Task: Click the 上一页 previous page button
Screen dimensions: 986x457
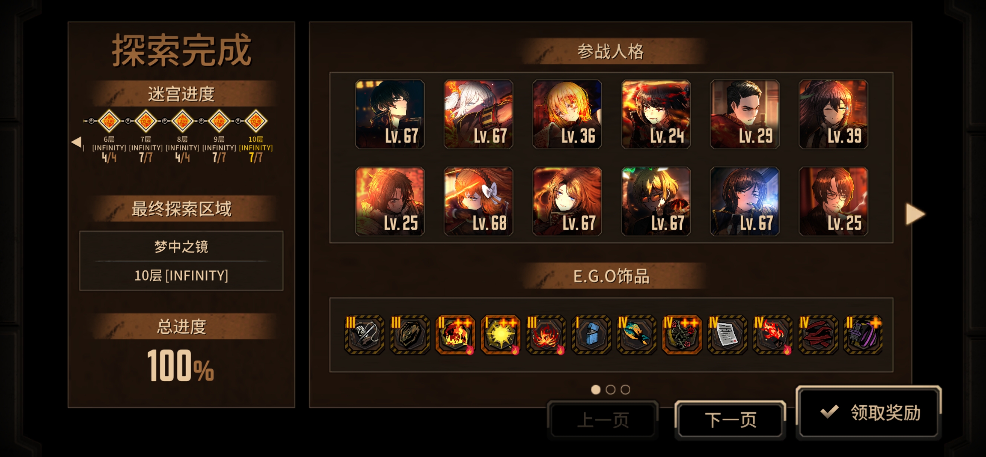Action: (603, 419)
